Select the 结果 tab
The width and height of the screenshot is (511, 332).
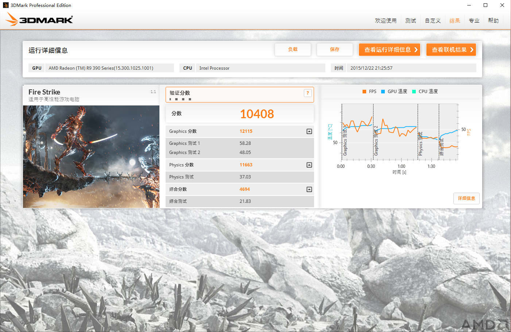tap(455, 21)
